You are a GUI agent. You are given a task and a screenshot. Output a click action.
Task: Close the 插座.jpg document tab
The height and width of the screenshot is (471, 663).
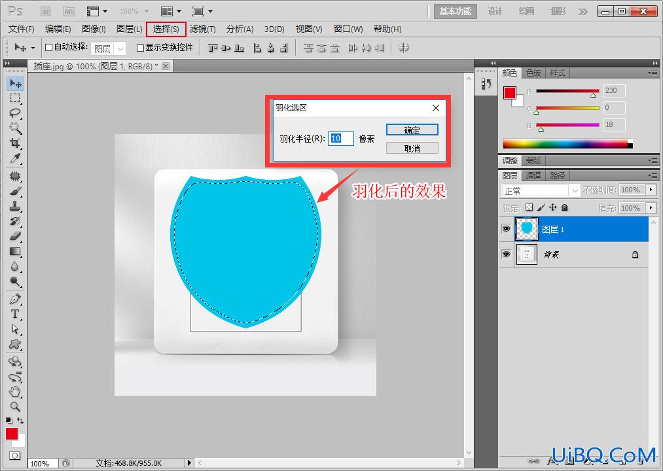(166, 66)
